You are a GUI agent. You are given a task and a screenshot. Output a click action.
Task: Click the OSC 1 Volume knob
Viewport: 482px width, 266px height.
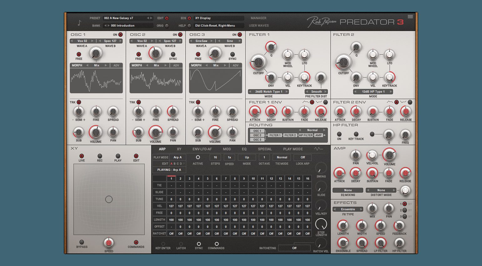pos(96,132)
